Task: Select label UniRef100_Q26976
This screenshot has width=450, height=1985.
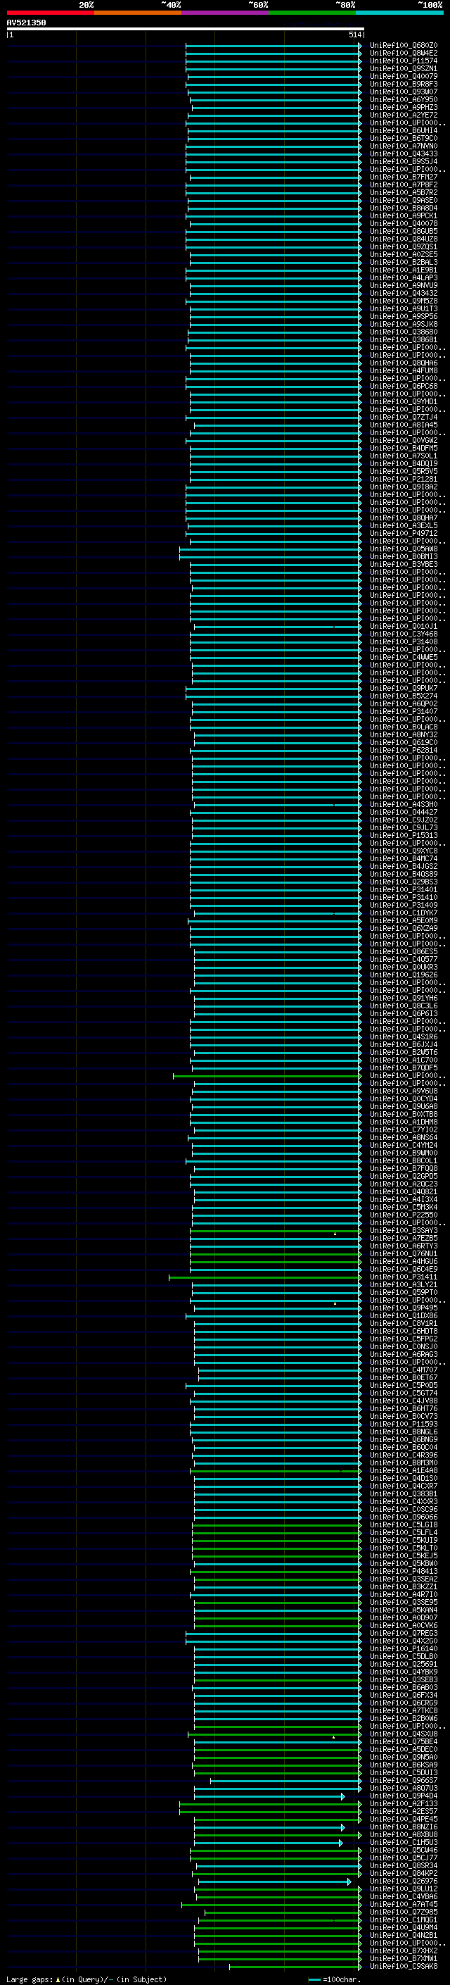Action: tap(404, 1881)
